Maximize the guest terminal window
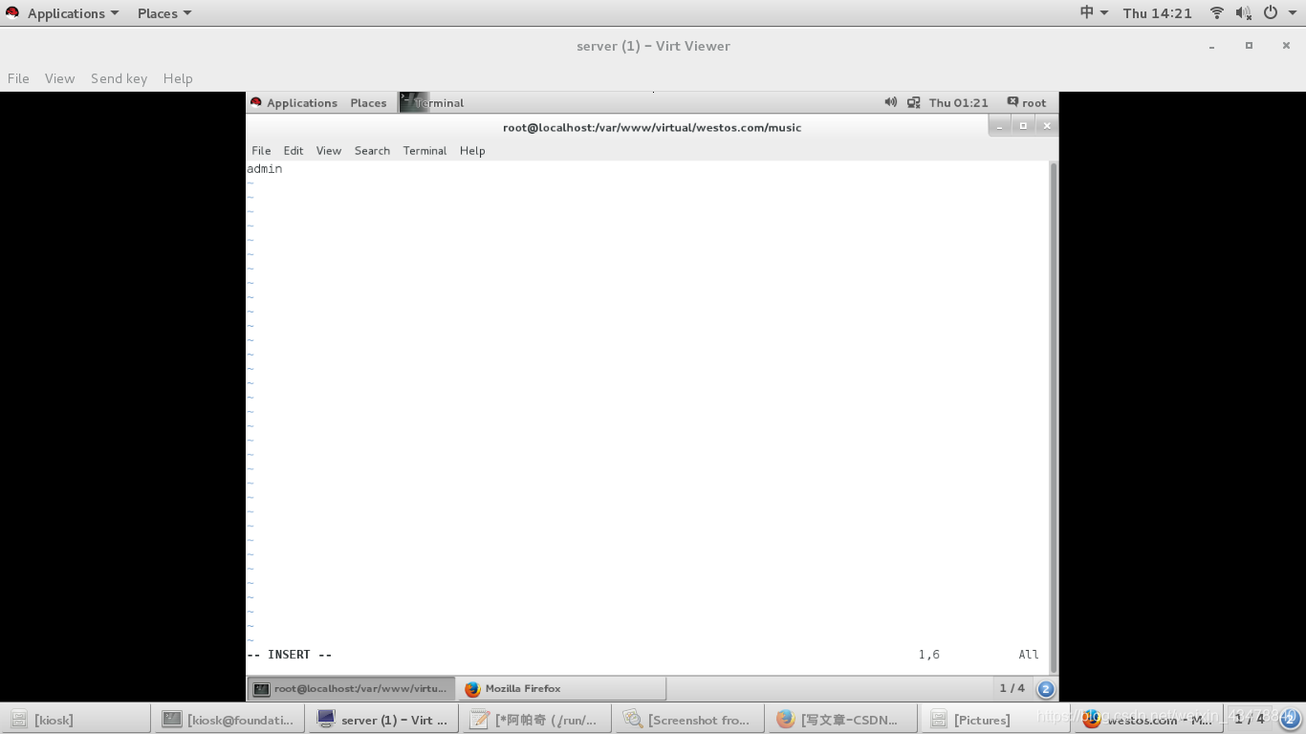This screenshot has height=734, width=1306. 1023,126
